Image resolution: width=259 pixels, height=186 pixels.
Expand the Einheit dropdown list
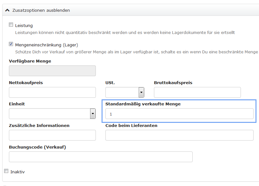coord(93,114)
